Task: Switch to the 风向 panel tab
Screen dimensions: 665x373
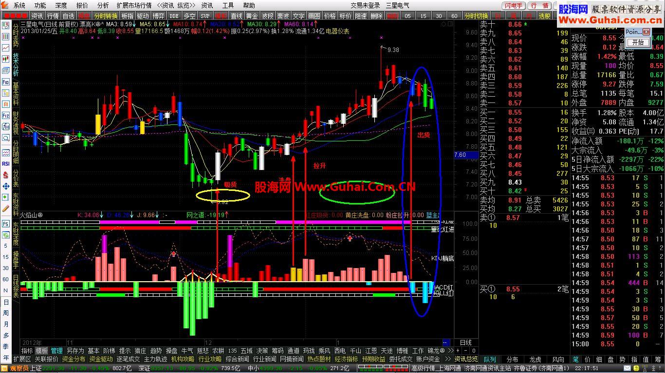Action: coord(557,359)
